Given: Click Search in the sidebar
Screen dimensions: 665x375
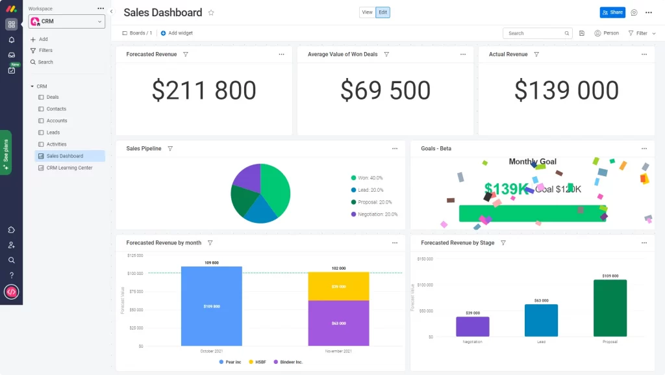Looking at the screenshot, I should click(x=42, y=62).
